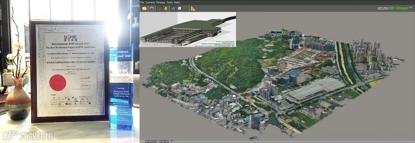Toggle the checkerboard texture display icon
Viewport: 415px width, 143px height.
(x=173, y=8)
